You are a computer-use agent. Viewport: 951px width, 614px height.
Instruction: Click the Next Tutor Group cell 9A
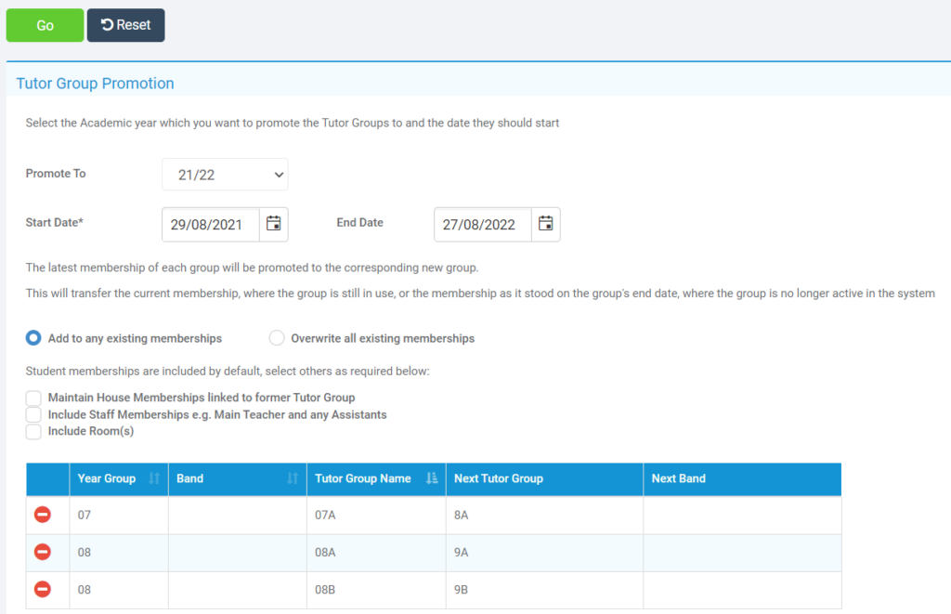pos(544,553)
